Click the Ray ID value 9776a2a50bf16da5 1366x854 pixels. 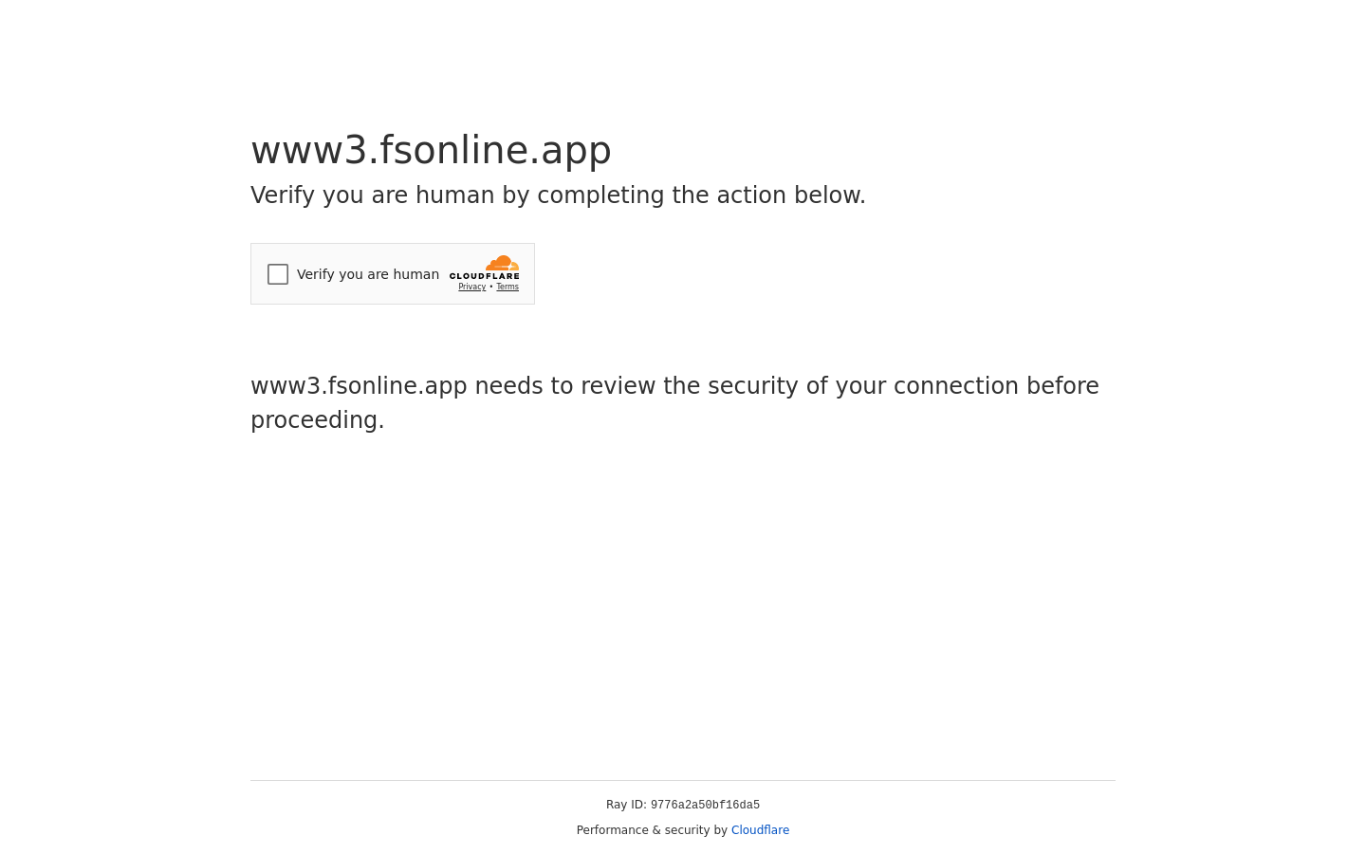coord(705,806)
